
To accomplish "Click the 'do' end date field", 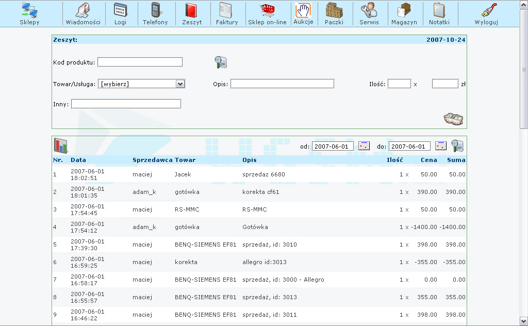I will tap(410, 146).
